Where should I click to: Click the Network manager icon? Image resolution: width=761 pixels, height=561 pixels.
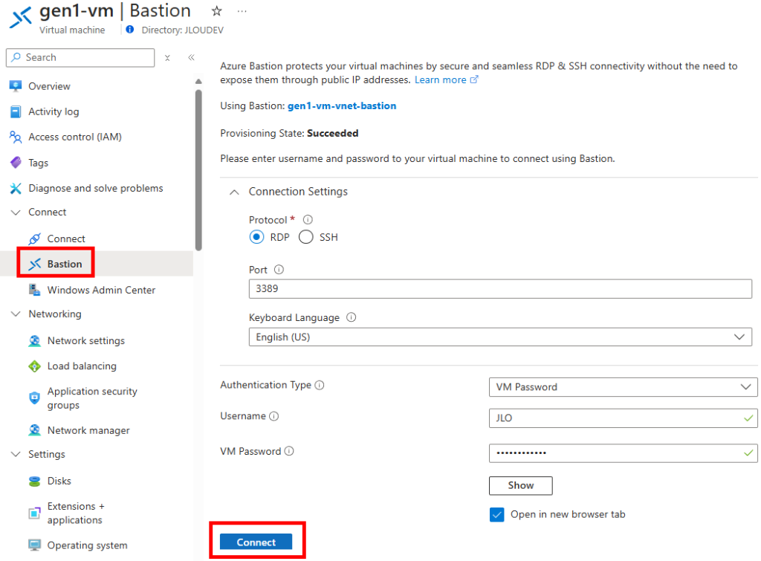(x=34, y=430)
